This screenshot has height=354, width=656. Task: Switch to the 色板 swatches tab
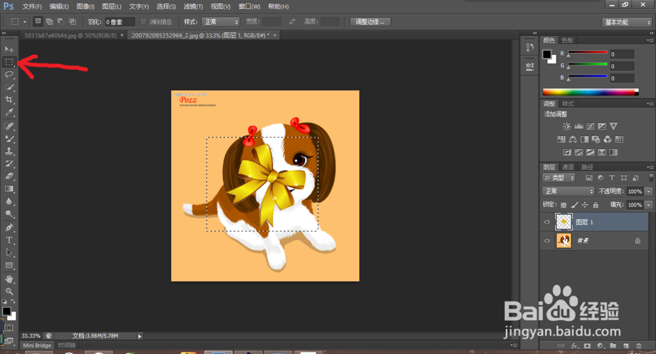click(x=567, y=40)
